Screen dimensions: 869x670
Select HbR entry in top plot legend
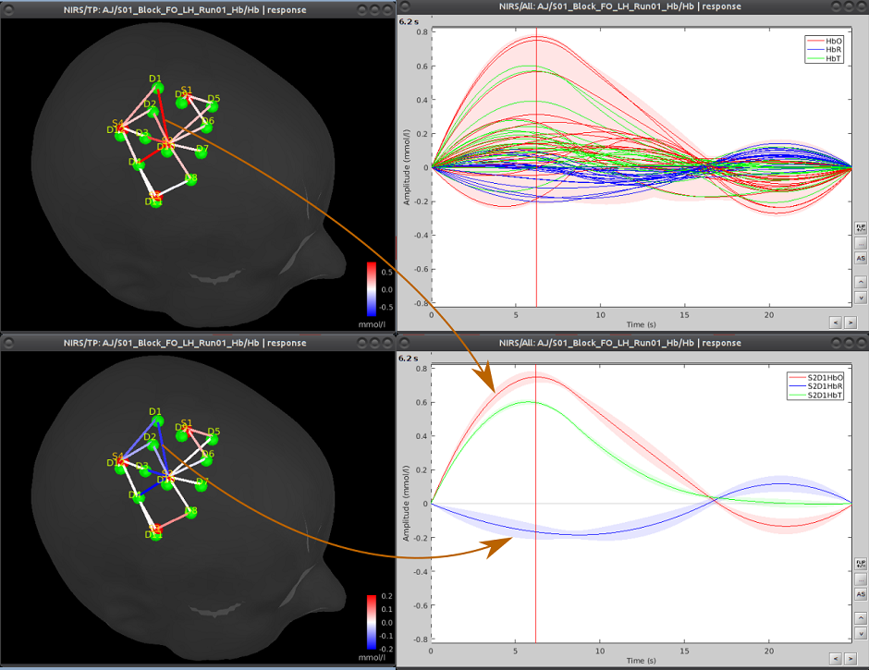(x=825, y=49)
